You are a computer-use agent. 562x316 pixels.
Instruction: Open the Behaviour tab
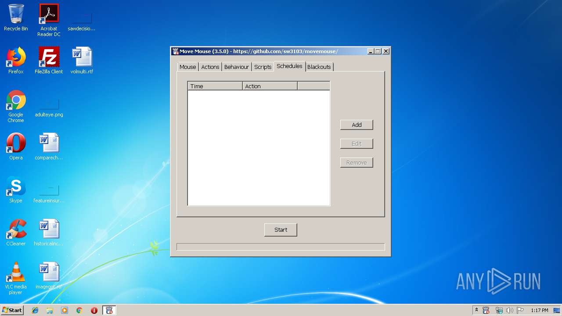pyautogui.click(x=236, y=67)
